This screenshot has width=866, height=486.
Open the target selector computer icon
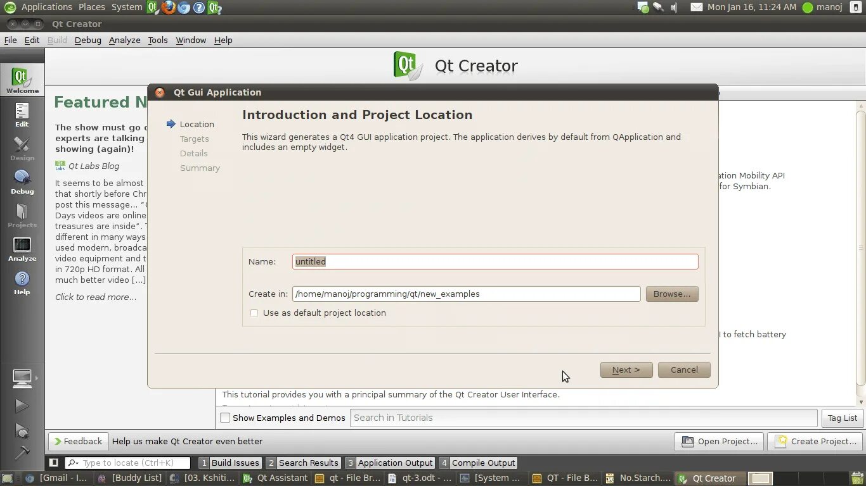tap(22, 378)
